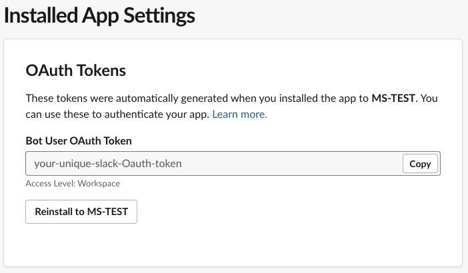Click the Reinstall to MS-TEST button
Screen dimensions: 468x273
point(81,212)
